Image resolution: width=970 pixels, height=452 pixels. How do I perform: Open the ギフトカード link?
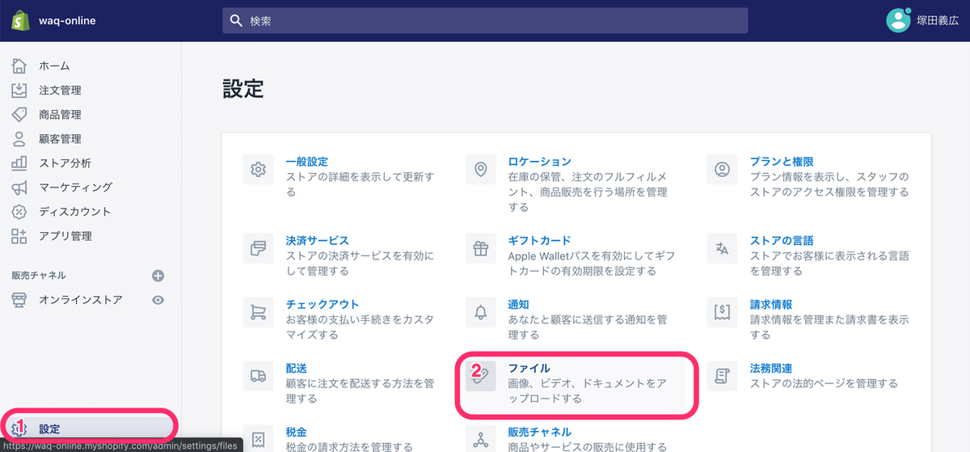click(x=540, y=241)
